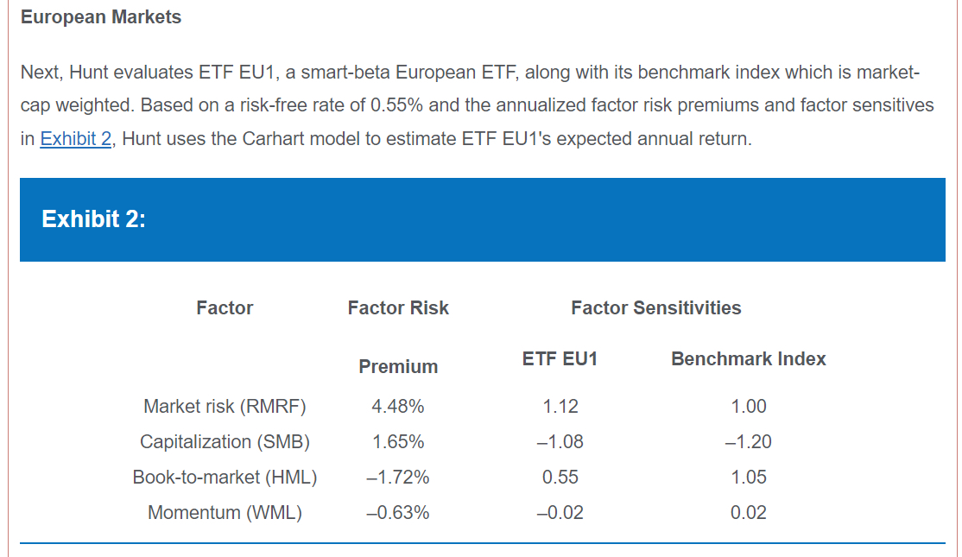Click the –1.20 benchmark SMB sensitivity

pyautogui.click(x=748, y=442)
